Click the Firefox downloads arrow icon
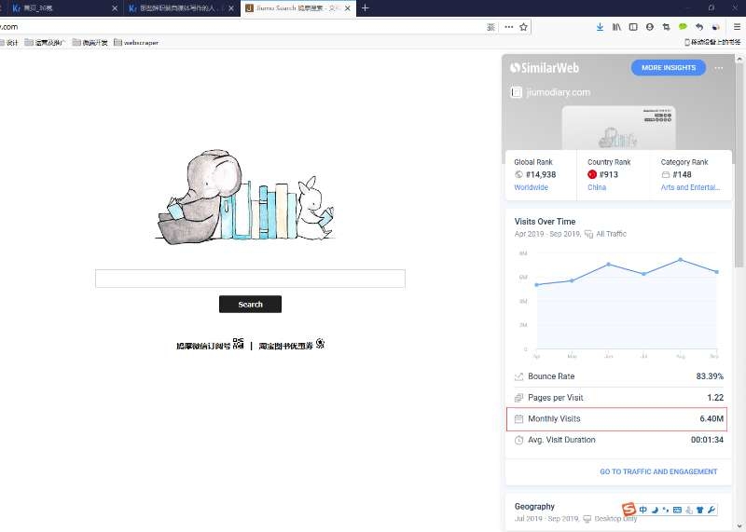The width and height of the screenshot is (746, 532). [600, 27]
